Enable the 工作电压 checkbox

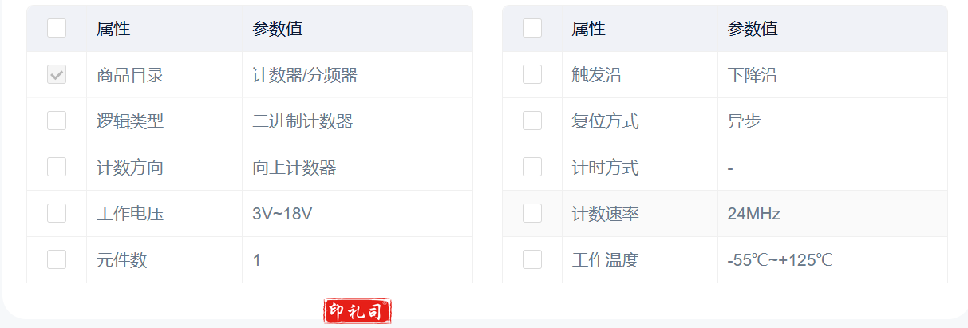click(57, 213)
